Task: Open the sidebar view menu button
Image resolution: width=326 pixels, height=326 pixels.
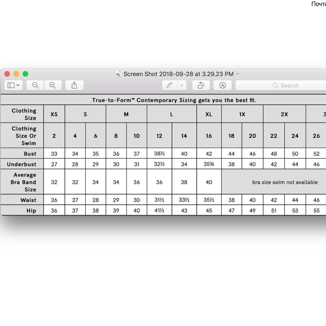Action: click(13, 85)
